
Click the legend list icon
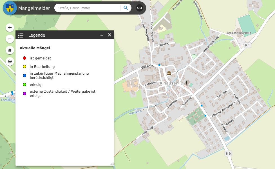[21, 35]
